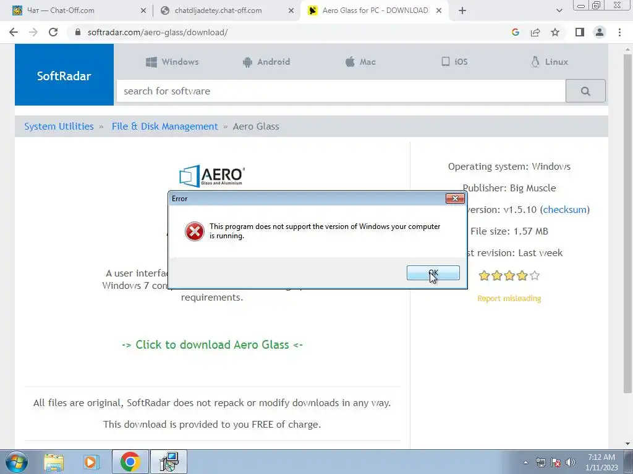
Task: Go back to the previous page
Action: tap(14, 32)
